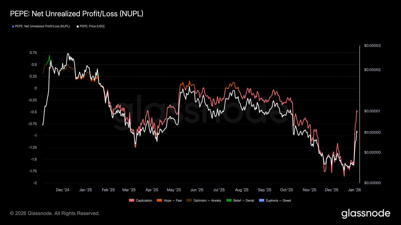Click the Mar '25 date label
The width and height of the screenshot is (401, 225).
tap(129, 190)
